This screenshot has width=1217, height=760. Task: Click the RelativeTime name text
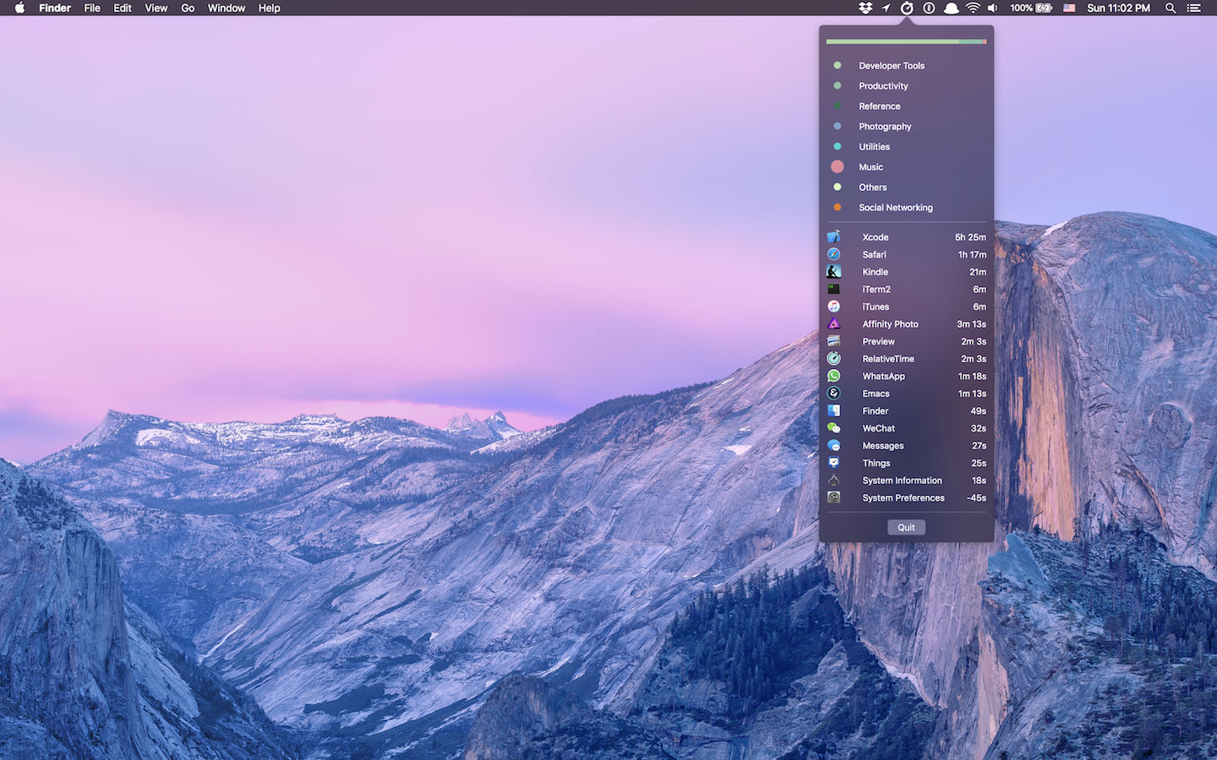888,359
